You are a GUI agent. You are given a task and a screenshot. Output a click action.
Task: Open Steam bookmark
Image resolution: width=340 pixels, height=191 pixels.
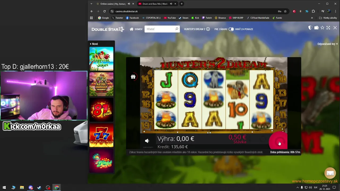point(183,18)
